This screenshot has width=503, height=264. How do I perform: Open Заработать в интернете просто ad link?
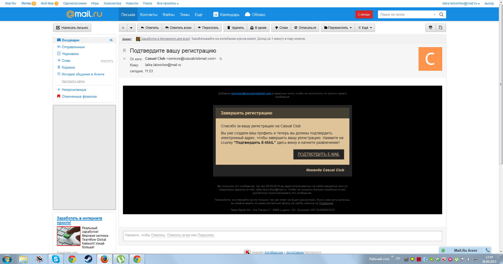[x=79, y=220]
